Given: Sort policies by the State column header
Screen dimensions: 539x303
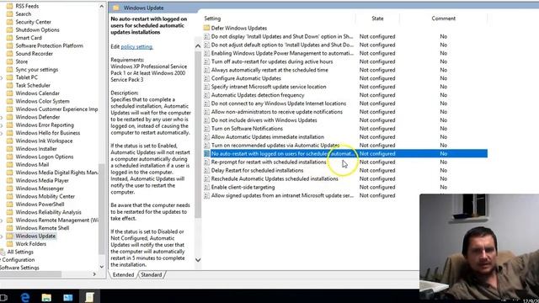Looking at the screenshot, I should [x=377, y=19].
